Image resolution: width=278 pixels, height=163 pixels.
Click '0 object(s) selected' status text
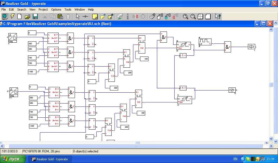[x=86, y=151]
